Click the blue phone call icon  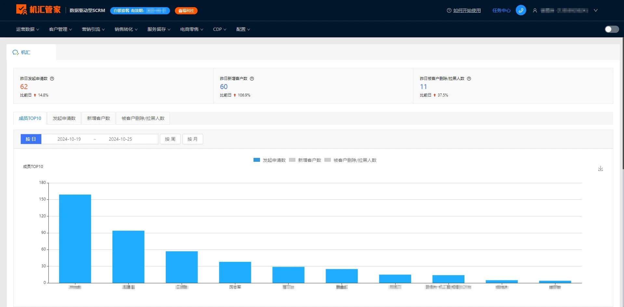[521, 10]
